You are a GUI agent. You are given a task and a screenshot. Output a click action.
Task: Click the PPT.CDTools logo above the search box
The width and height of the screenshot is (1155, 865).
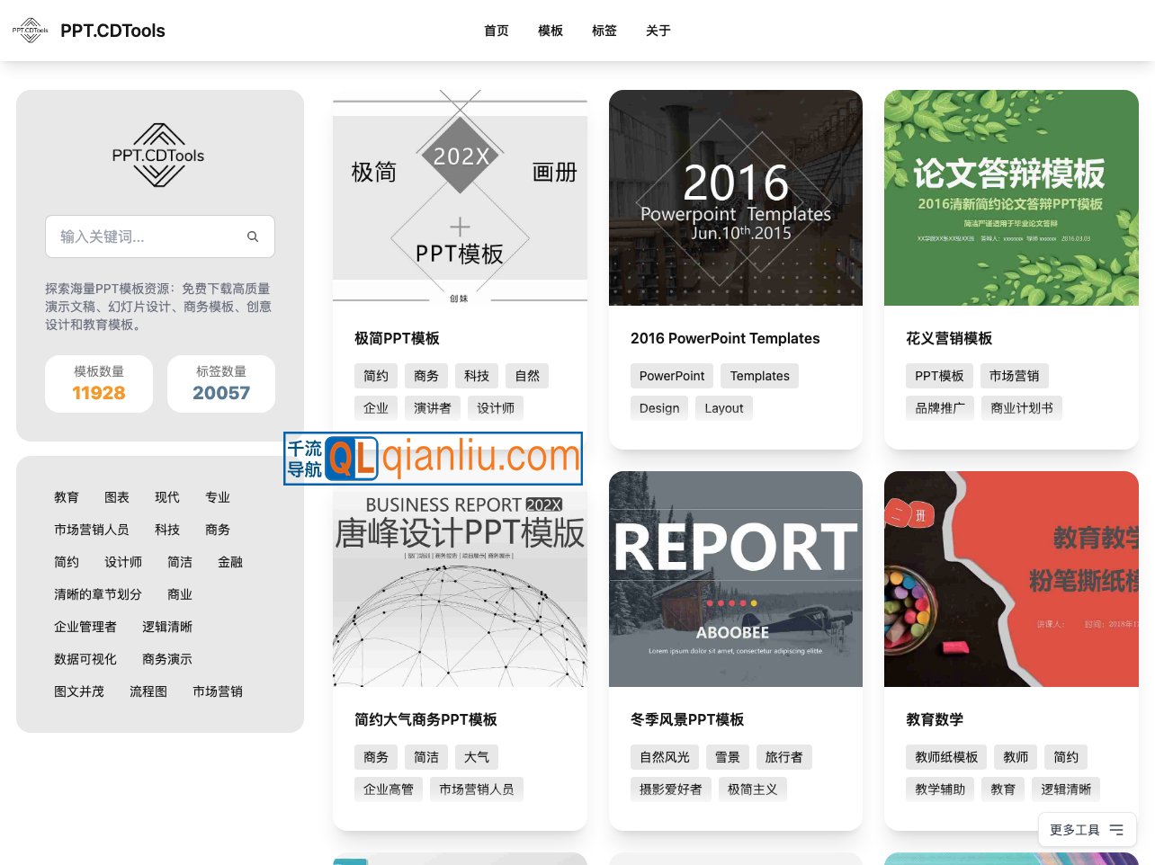pos(159,155)
